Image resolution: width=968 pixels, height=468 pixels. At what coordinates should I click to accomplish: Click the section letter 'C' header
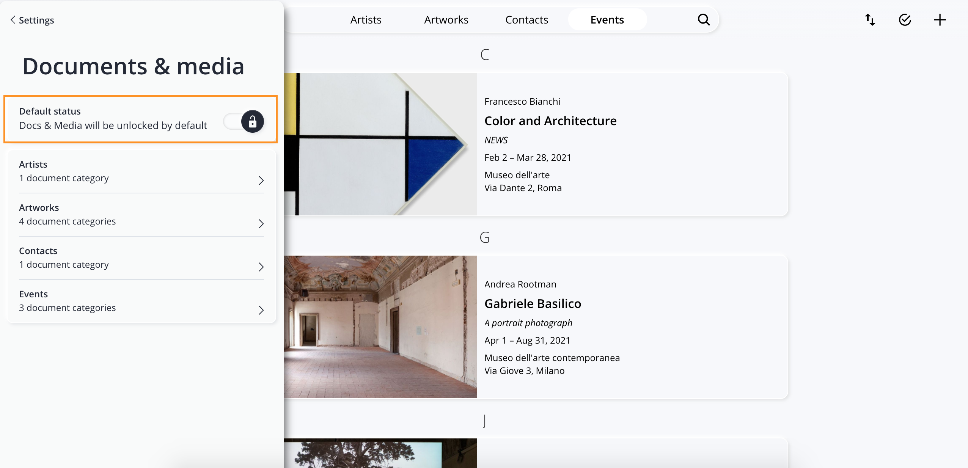click(x=485, y=55)
